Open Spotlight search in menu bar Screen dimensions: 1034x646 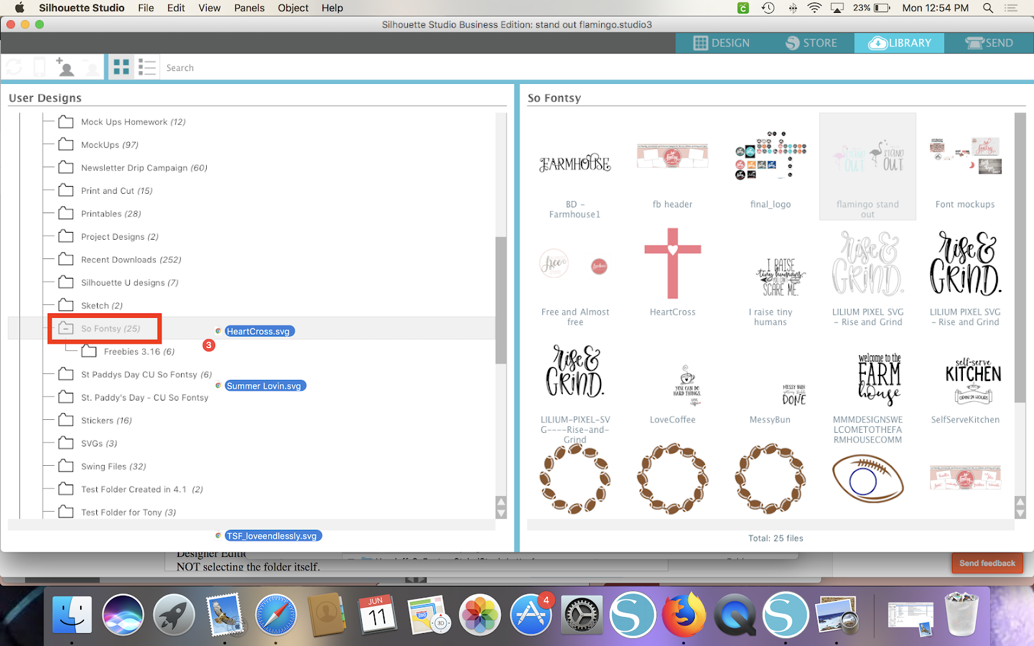pyautogui.click(x=987, y=8)
